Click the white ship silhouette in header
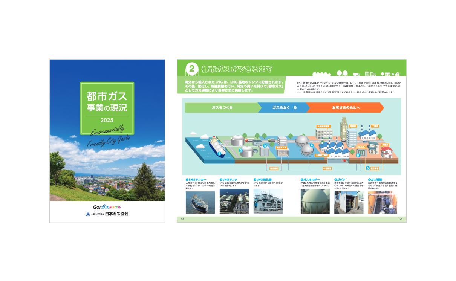This screenshot has height=281, width=456. coord(322,74)
